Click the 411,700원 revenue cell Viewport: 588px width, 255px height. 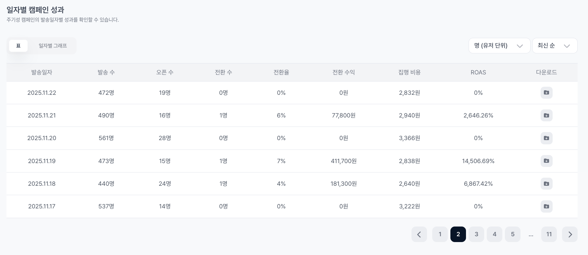pyautogui.click(x=344, y=161)
